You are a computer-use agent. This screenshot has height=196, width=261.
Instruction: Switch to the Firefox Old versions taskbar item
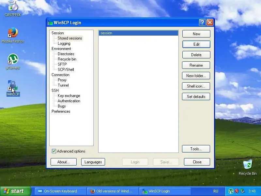point(113,191)
